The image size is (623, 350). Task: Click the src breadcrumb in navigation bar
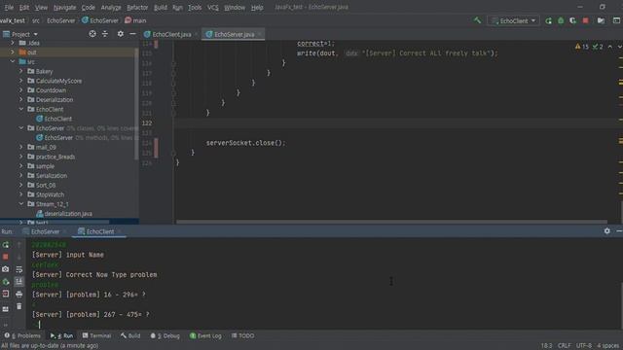(x=36, y=20)
